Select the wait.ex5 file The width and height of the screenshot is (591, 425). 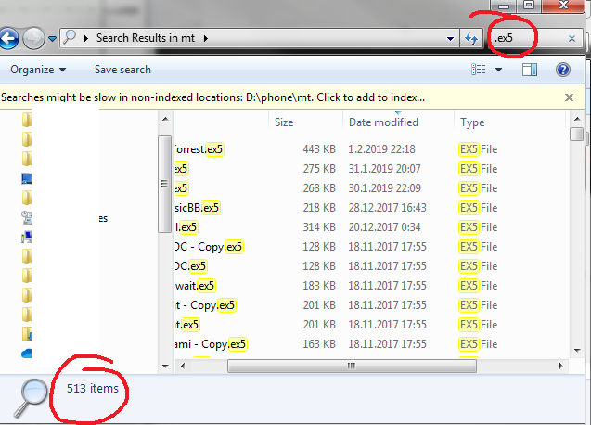195,286
